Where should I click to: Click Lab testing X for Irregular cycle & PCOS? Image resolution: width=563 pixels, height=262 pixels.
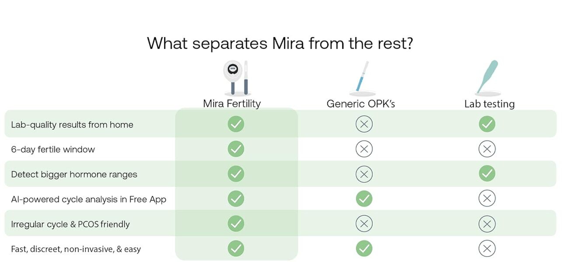[487, 224]
